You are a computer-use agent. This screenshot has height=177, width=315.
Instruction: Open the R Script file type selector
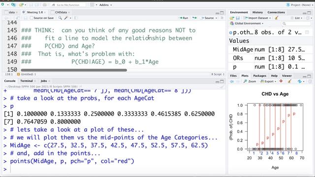(x=218, y=74)
